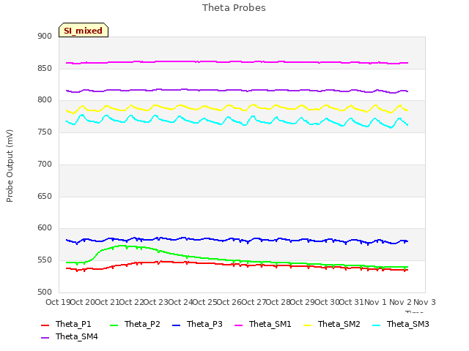Click the 850 y-axis tick label
The height and width of the screenshot is (351, 469).
click(x=45, y=68)
